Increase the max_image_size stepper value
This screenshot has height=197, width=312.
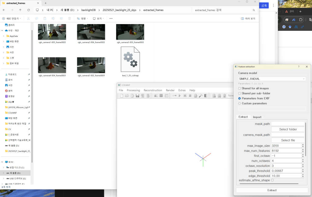303,145
